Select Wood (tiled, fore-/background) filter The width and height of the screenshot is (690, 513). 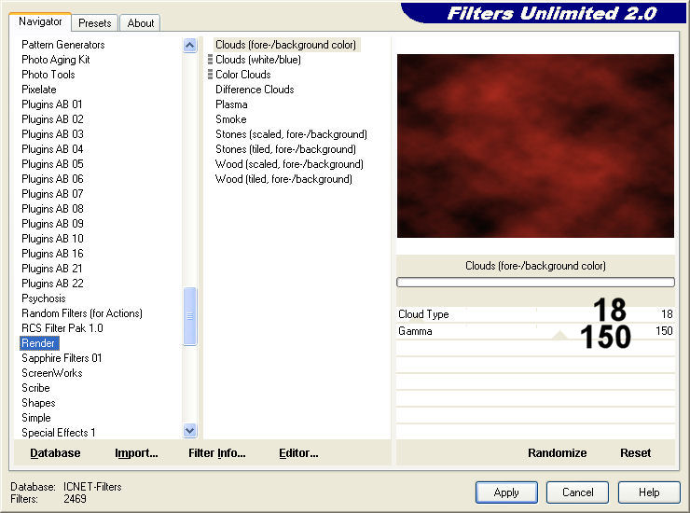283,179
